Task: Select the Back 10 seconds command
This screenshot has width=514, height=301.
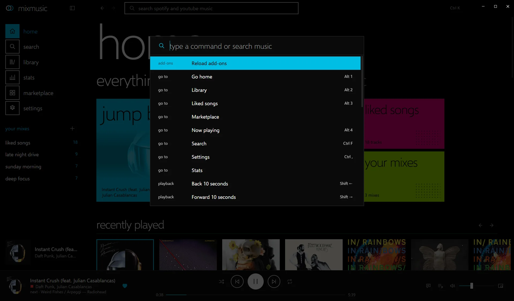Action: pos(255,184)
